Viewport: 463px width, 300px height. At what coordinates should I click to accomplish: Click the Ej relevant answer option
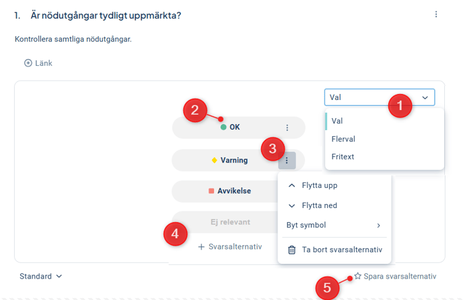pos(229,222)
